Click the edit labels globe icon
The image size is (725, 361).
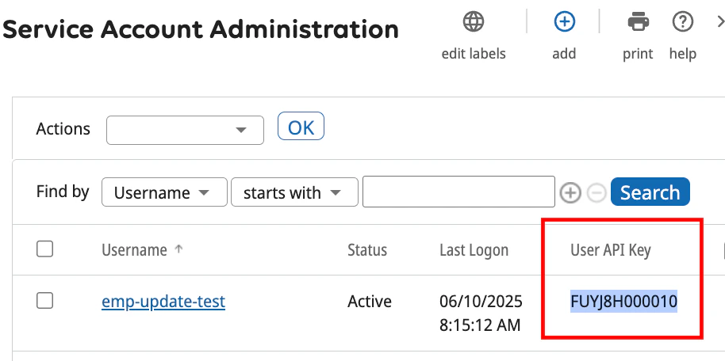[474, 22]
